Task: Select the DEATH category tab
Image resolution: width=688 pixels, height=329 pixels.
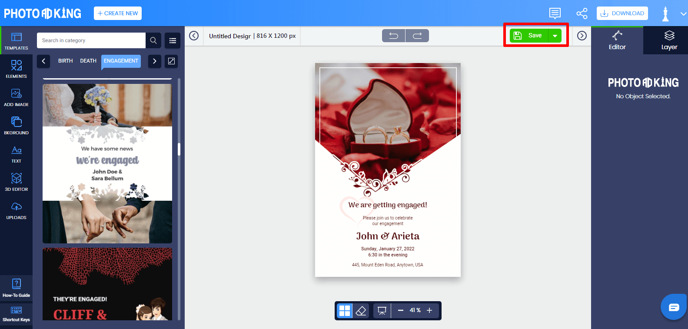Action: pyautogui.click(x=88, y=61)
